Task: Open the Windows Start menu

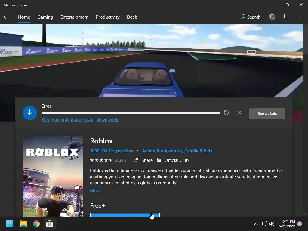Action: click(10, 224)
